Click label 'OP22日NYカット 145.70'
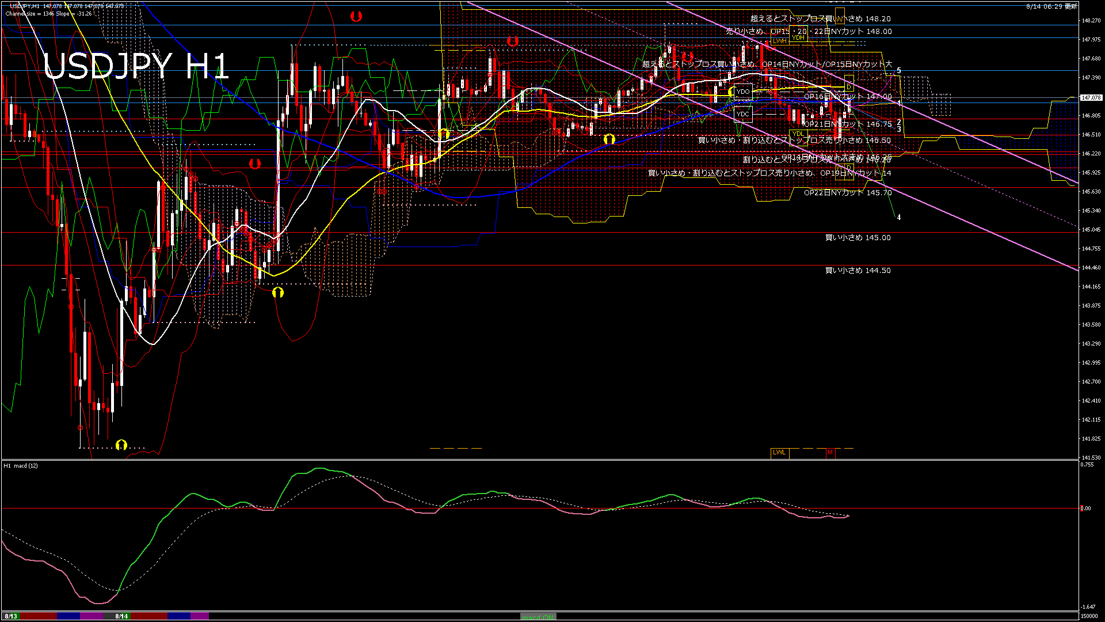Viewport: 1105px width, 622px height. click(x=848, y=192)
